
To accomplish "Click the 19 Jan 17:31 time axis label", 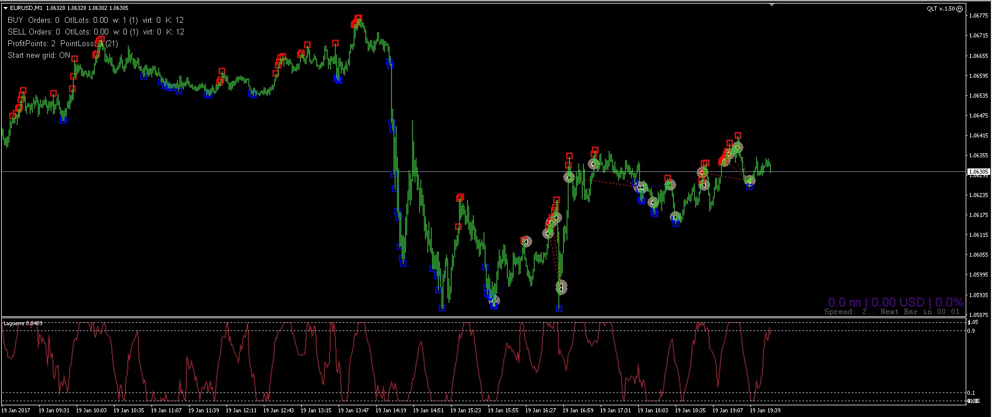I will coord(615,411).
